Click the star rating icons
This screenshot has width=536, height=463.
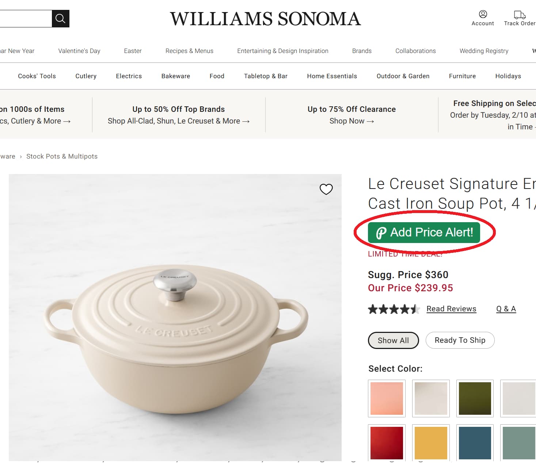394,309
